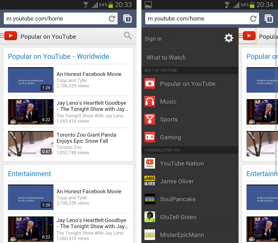Image resolution: width=278 pixels, height=243 pixels.
Task: Select the Gaming controller icon
Action: click(x=150, y=137)
